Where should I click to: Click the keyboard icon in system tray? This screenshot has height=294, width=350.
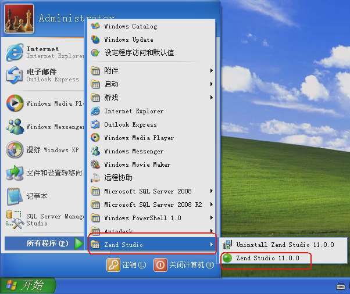[341, 286]
